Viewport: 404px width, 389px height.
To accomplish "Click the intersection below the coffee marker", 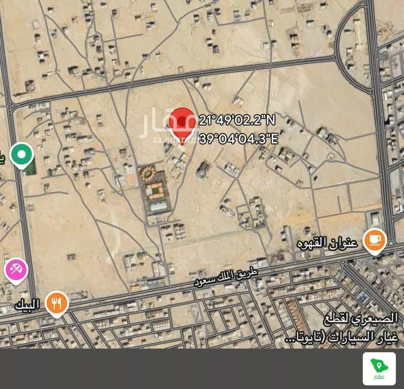I will click(x=392, y=247).
